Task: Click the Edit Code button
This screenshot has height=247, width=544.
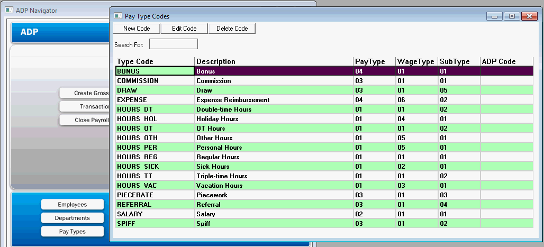Action: coord(184,29)
